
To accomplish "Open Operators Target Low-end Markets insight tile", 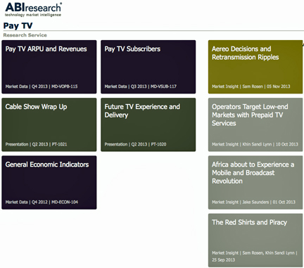I will [255, 125].
